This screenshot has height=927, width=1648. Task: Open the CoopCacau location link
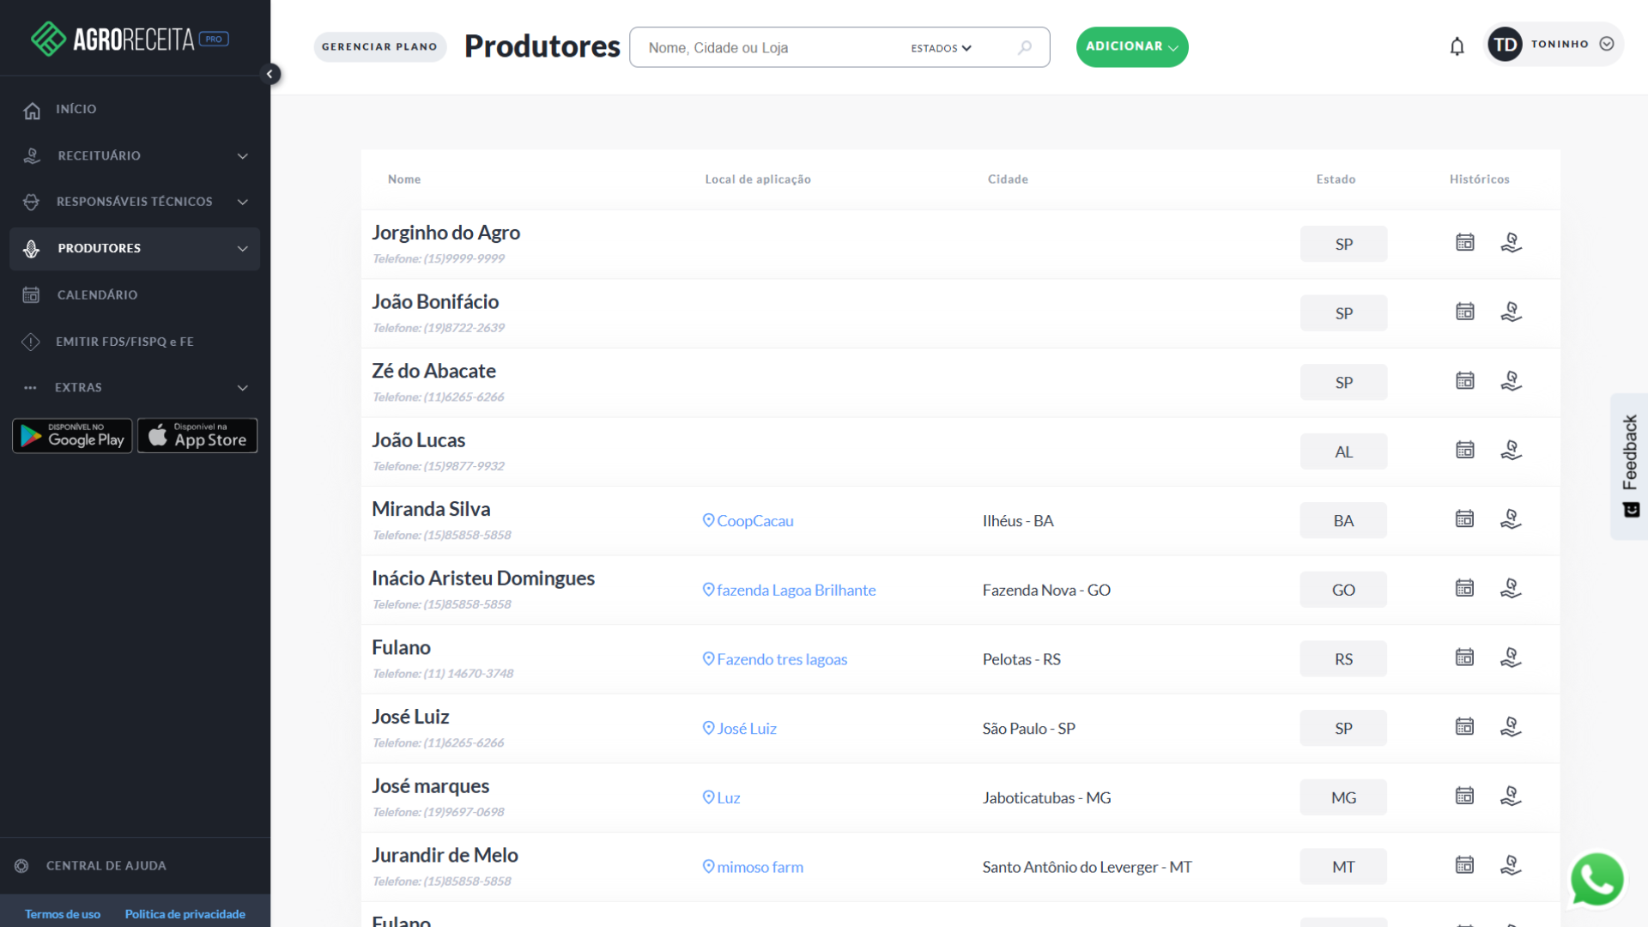point(754,521)
